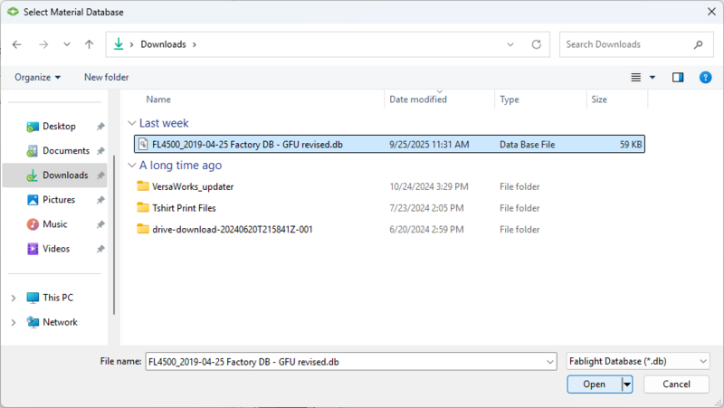Click the Open button

[594, 384]
